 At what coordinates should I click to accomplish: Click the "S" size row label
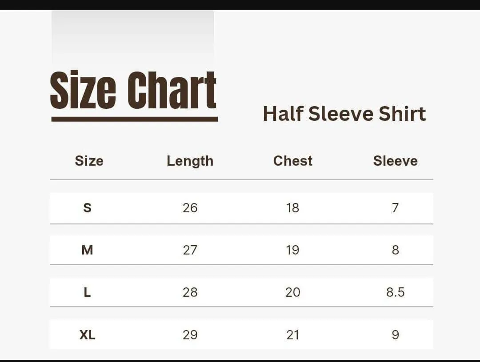coord(88,207)
